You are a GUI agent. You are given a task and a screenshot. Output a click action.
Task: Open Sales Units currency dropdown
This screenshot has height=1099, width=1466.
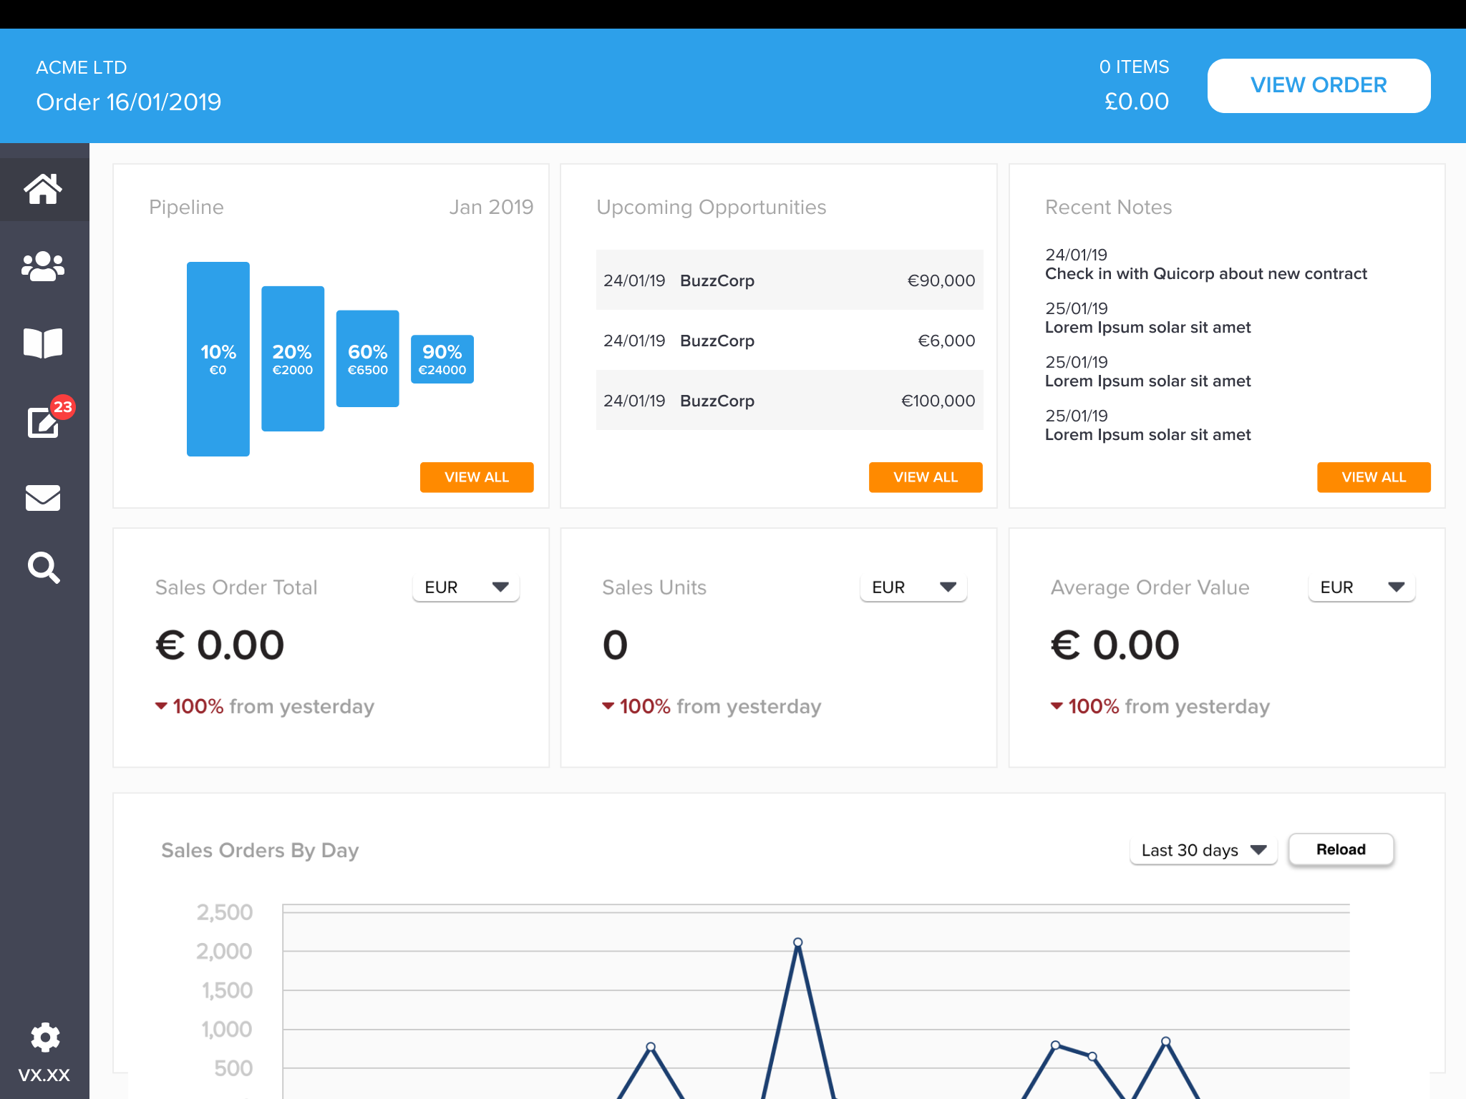coord(913,587)
